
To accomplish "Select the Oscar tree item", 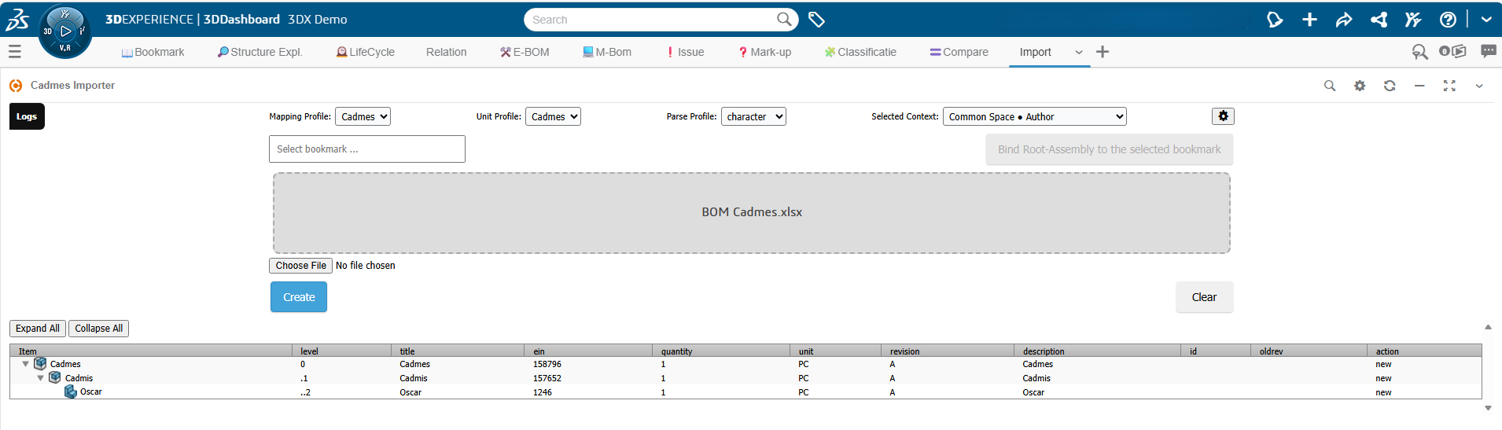I will coord(91,392).
